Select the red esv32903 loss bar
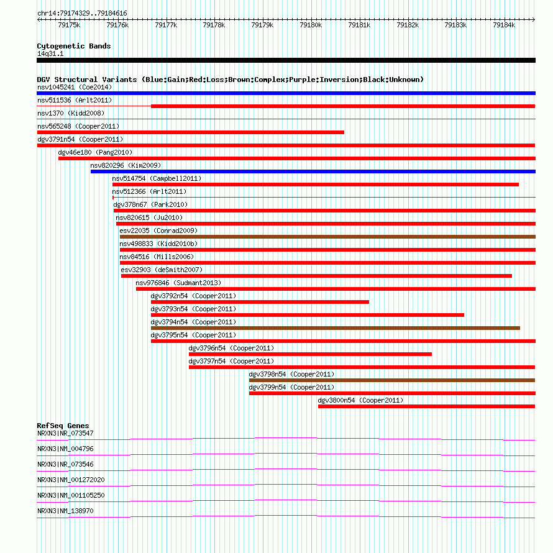This screenshot has height=553, width=553. [x=316, y=276]
